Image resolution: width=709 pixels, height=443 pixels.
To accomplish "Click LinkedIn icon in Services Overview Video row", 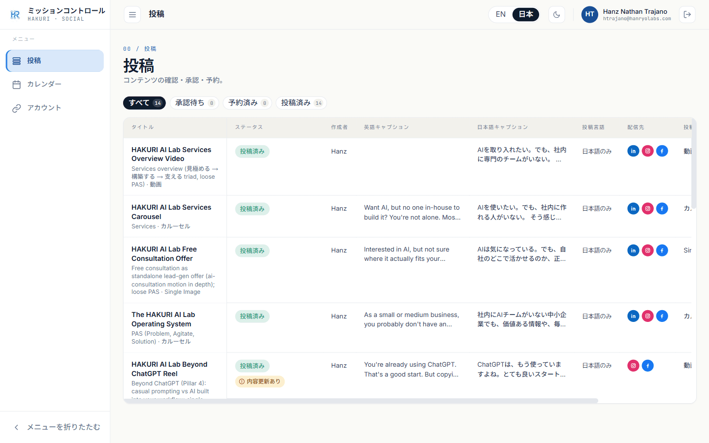I will click(x=633, y=151).
